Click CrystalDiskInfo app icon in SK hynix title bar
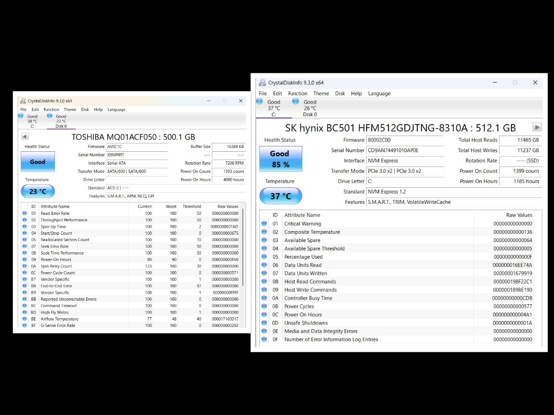 click(x=262, y=83)
